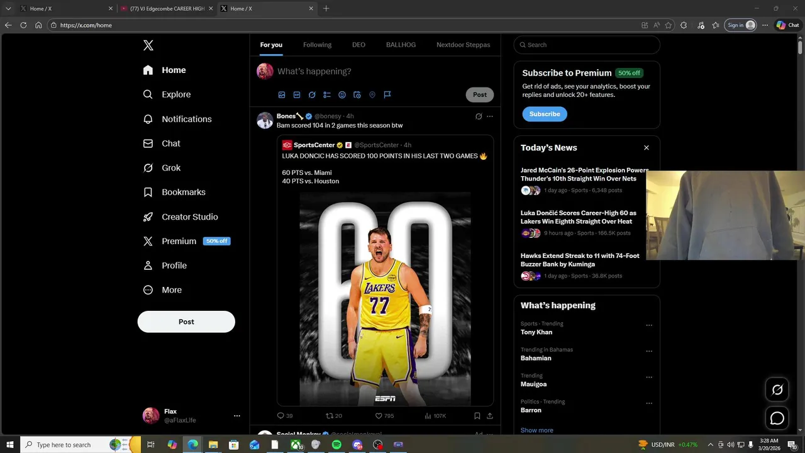
Task: Reply to the Bones post
Action: click(285, 416)
